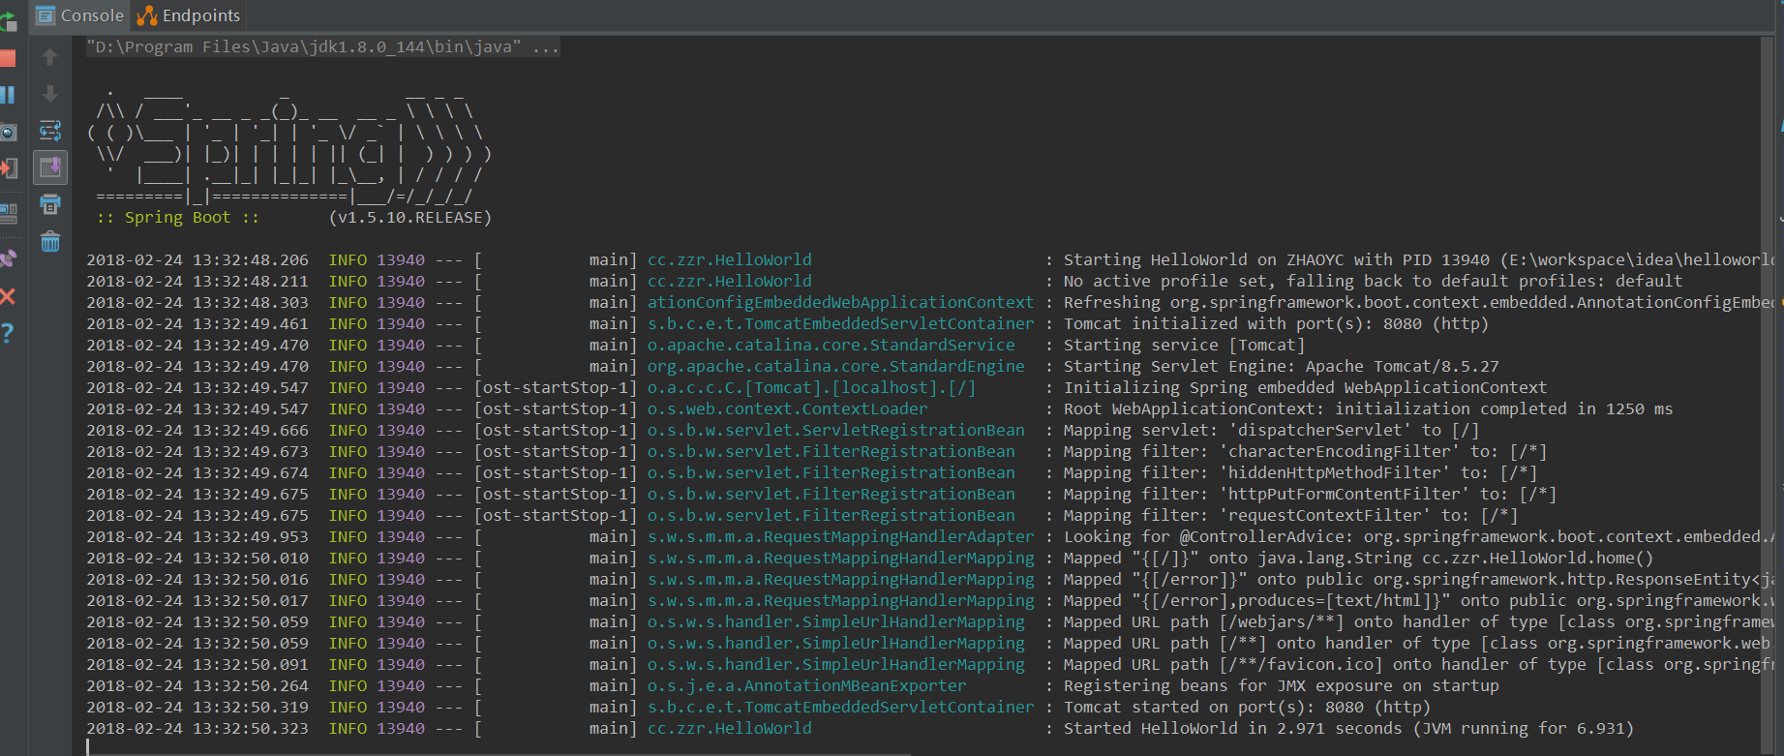The height and width of the screenshot is (756, 1784).
Task: Open help via the question mark icon
Action: [8, 333]
